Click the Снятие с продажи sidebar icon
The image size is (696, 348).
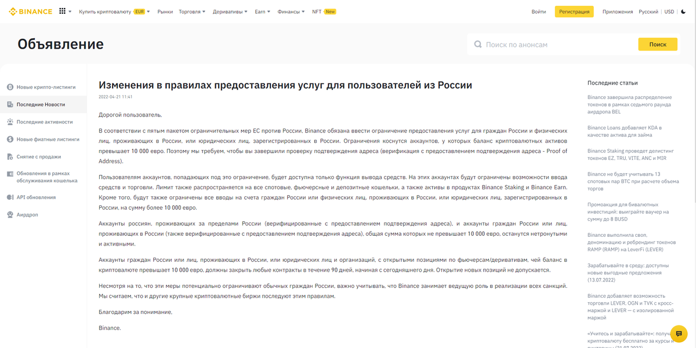10,156
